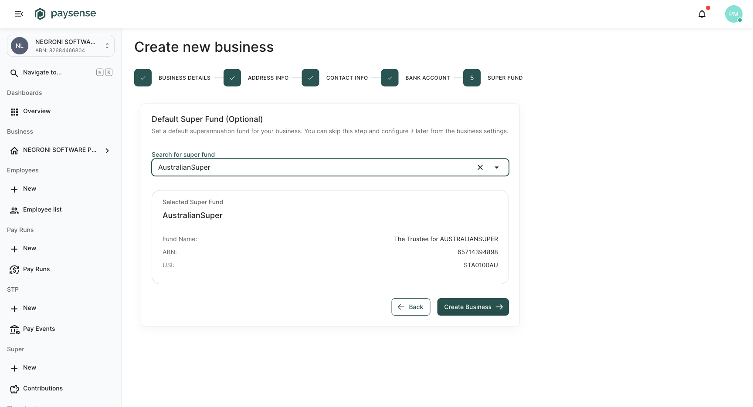Click the plus icon under STP
The height and width of the screenshot is (407, 753).
pyautogui.click(x=14, y=309)
